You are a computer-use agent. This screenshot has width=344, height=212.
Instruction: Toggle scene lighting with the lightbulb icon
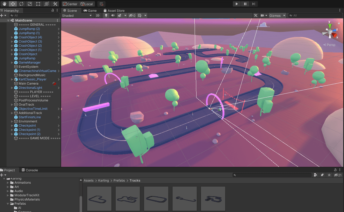pos(106,16)
